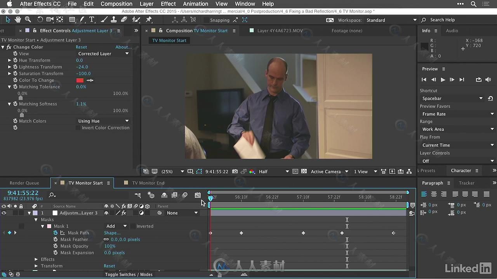Select the Horizontal Type tool
Screen dimensions: 497x279
tap(92, 19)
